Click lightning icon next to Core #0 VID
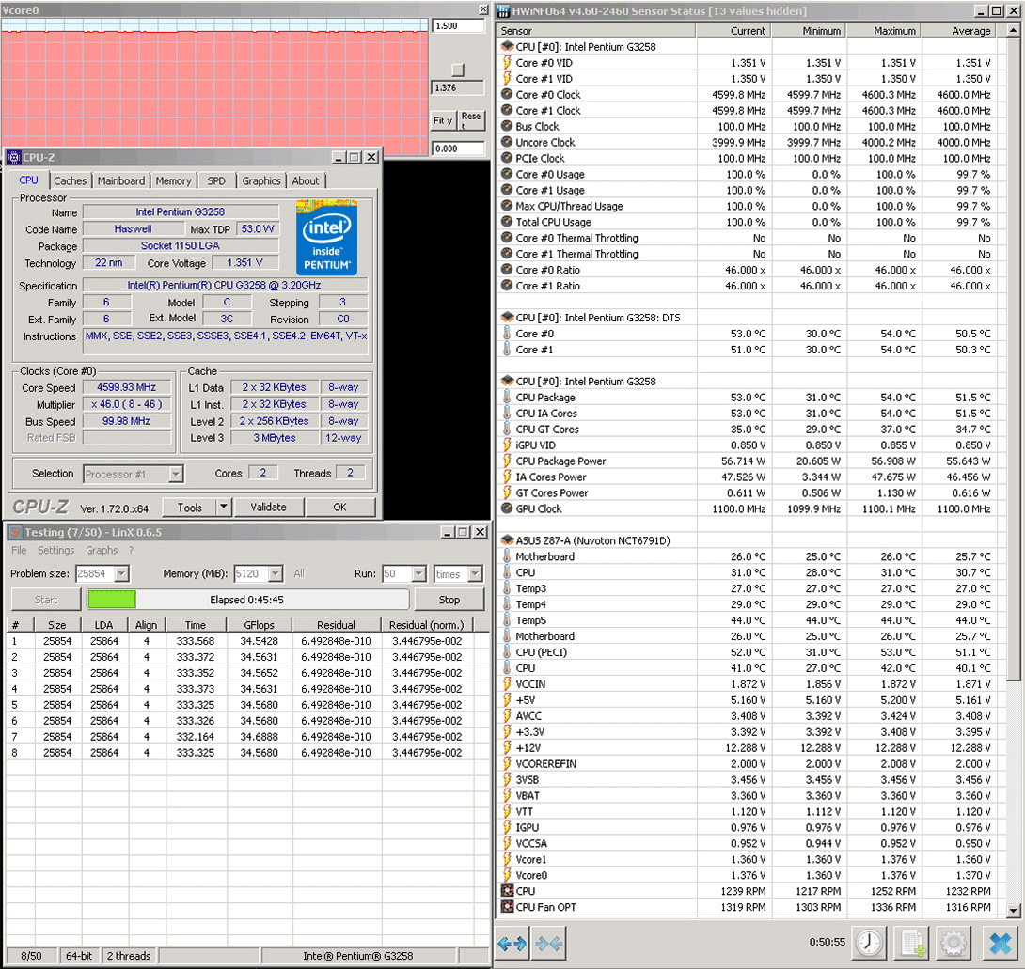Viewport: 1025px width, 969px height. pyautogui.click(x=507, y=63)
